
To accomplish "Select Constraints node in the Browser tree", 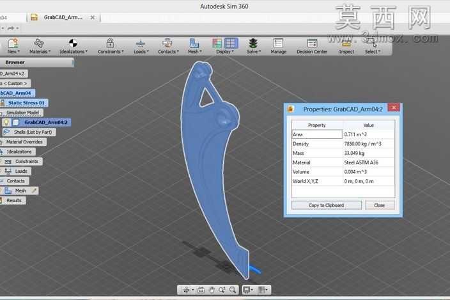I will pos(26,161).
